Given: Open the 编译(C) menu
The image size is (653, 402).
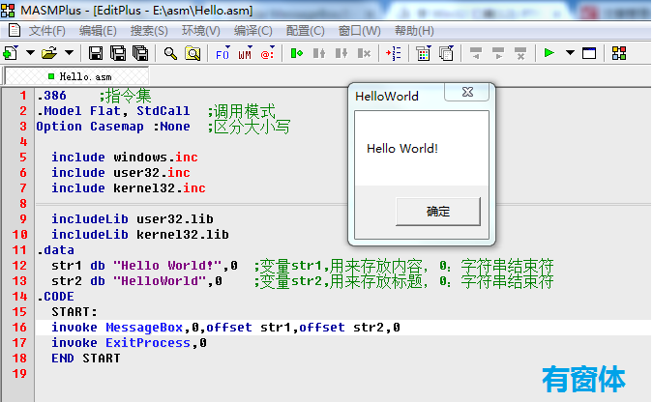Looking at the screenshot, I should point(252,31).
